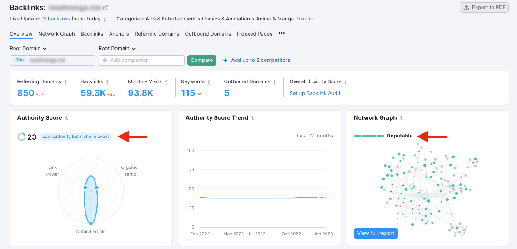
Task: Click info icon next to Monthly Visits
Action: (167, 82)
